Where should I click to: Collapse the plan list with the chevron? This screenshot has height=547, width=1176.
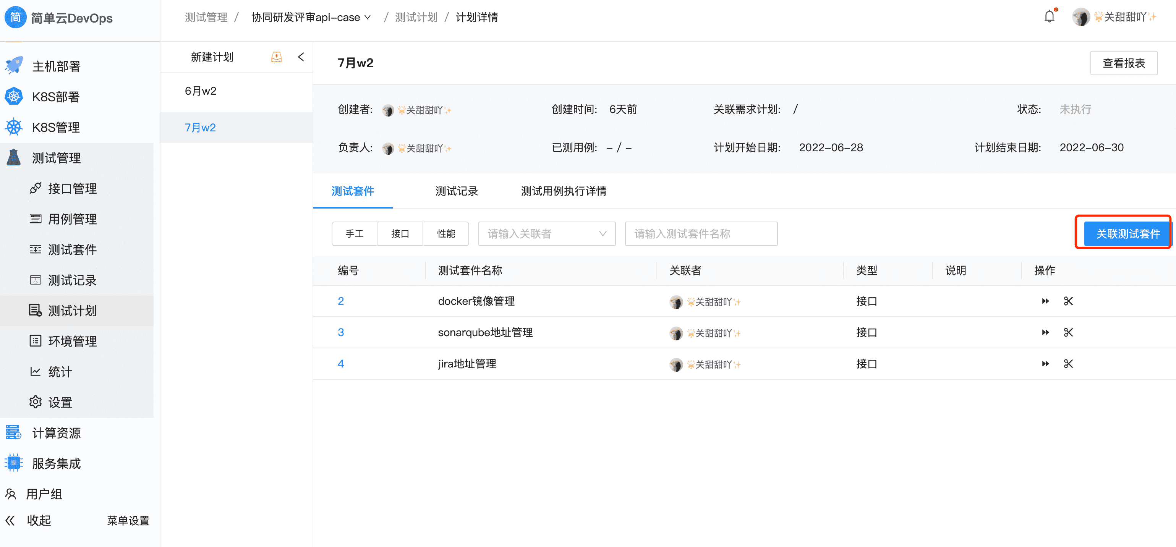tap(301, 56)
